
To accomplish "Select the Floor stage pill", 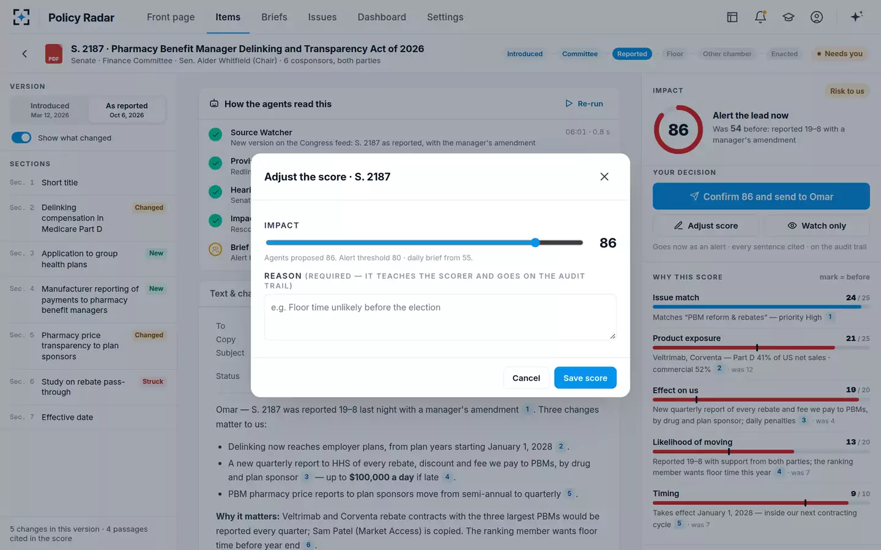I will (x=675, y=54).
